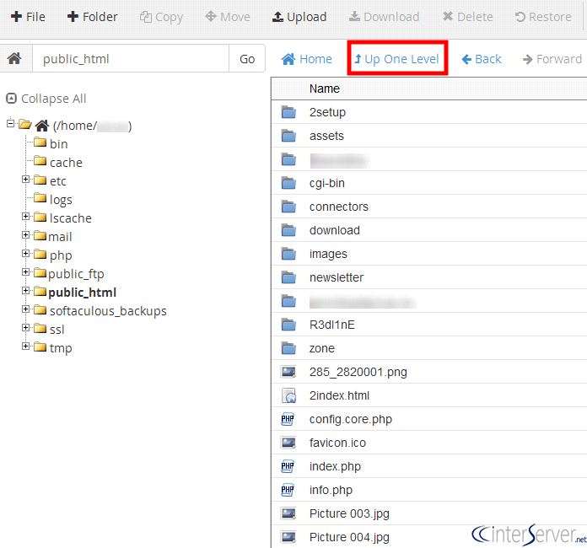Image resolution: width=587 pixels, height=548 pixels.
Task: Select the public_html folder in tree
Action: [82, 293]
